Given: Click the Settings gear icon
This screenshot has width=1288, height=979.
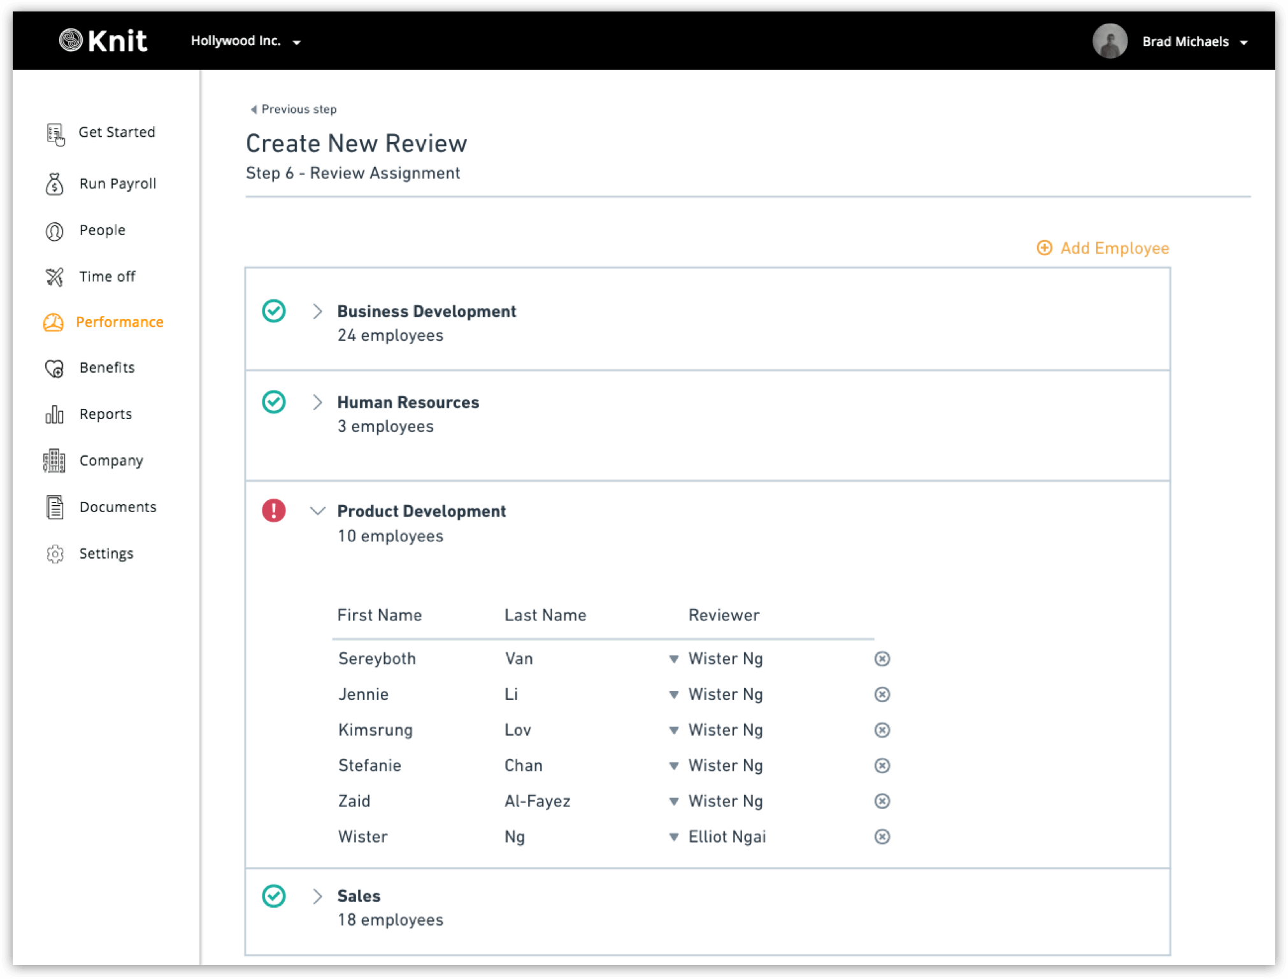Looking at the screenshot, I should pos(55,554).
